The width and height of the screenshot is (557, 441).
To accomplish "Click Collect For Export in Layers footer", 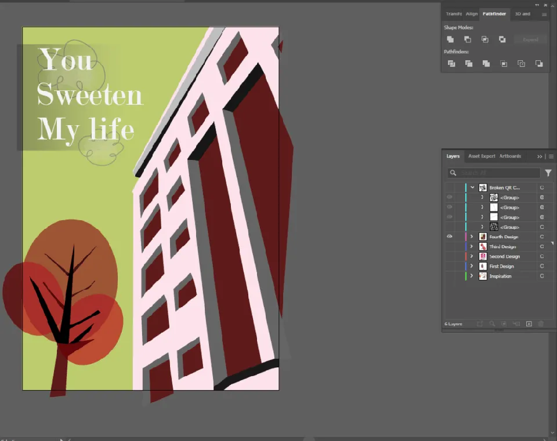I will tap(480, 323).
